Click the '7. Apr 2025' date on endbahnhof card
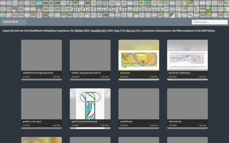229x143 pixels. click(x=56, y=77)
